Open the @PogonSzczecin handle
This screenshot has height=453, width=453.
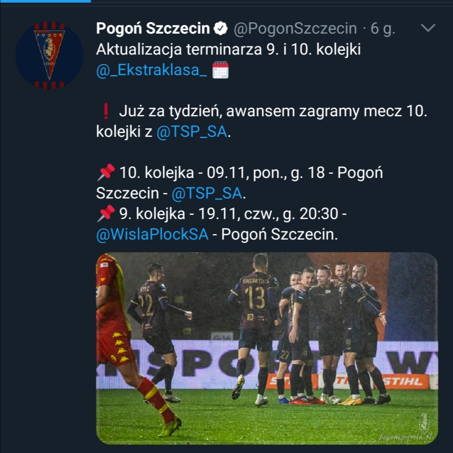295,29
